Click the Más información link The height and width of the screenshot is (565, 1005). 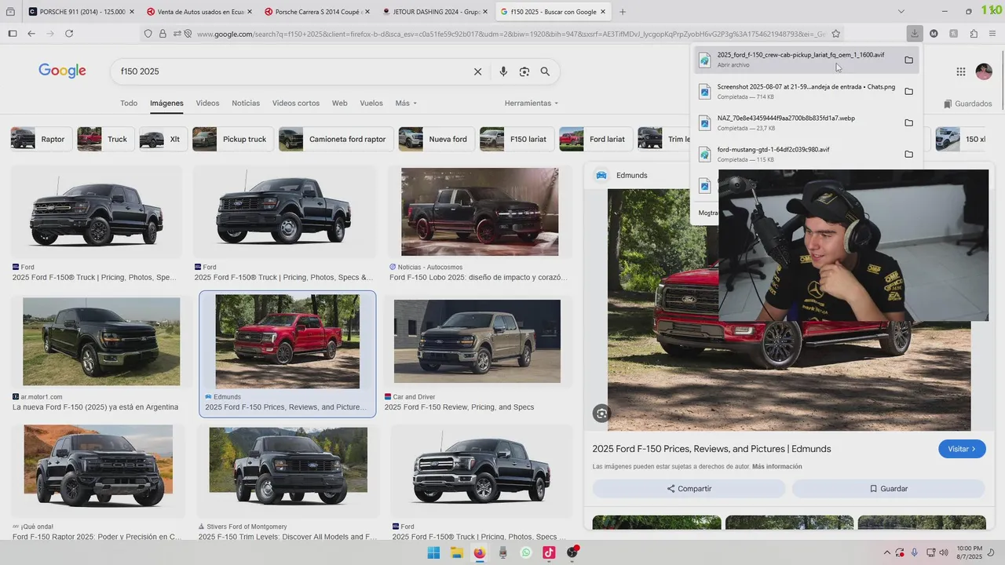[x=777, y=467]
